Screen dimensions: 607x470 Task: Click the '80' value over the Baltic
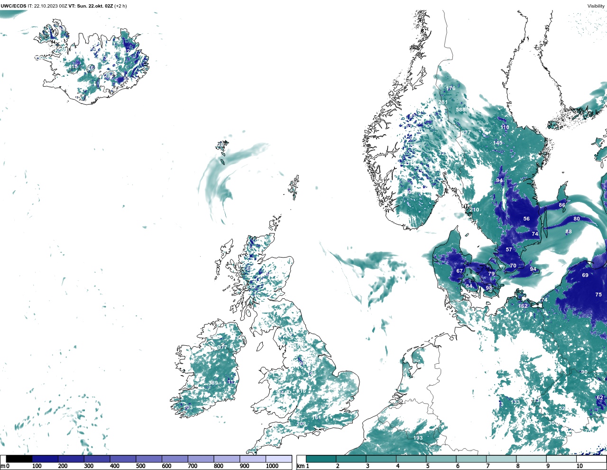(x=577, y=219)
